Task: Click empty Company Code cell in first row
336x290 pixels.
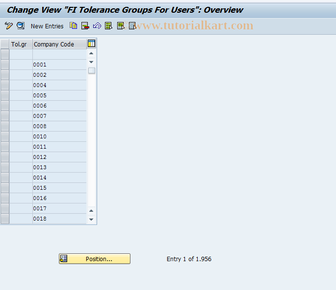Action: (x=59, y=54)
